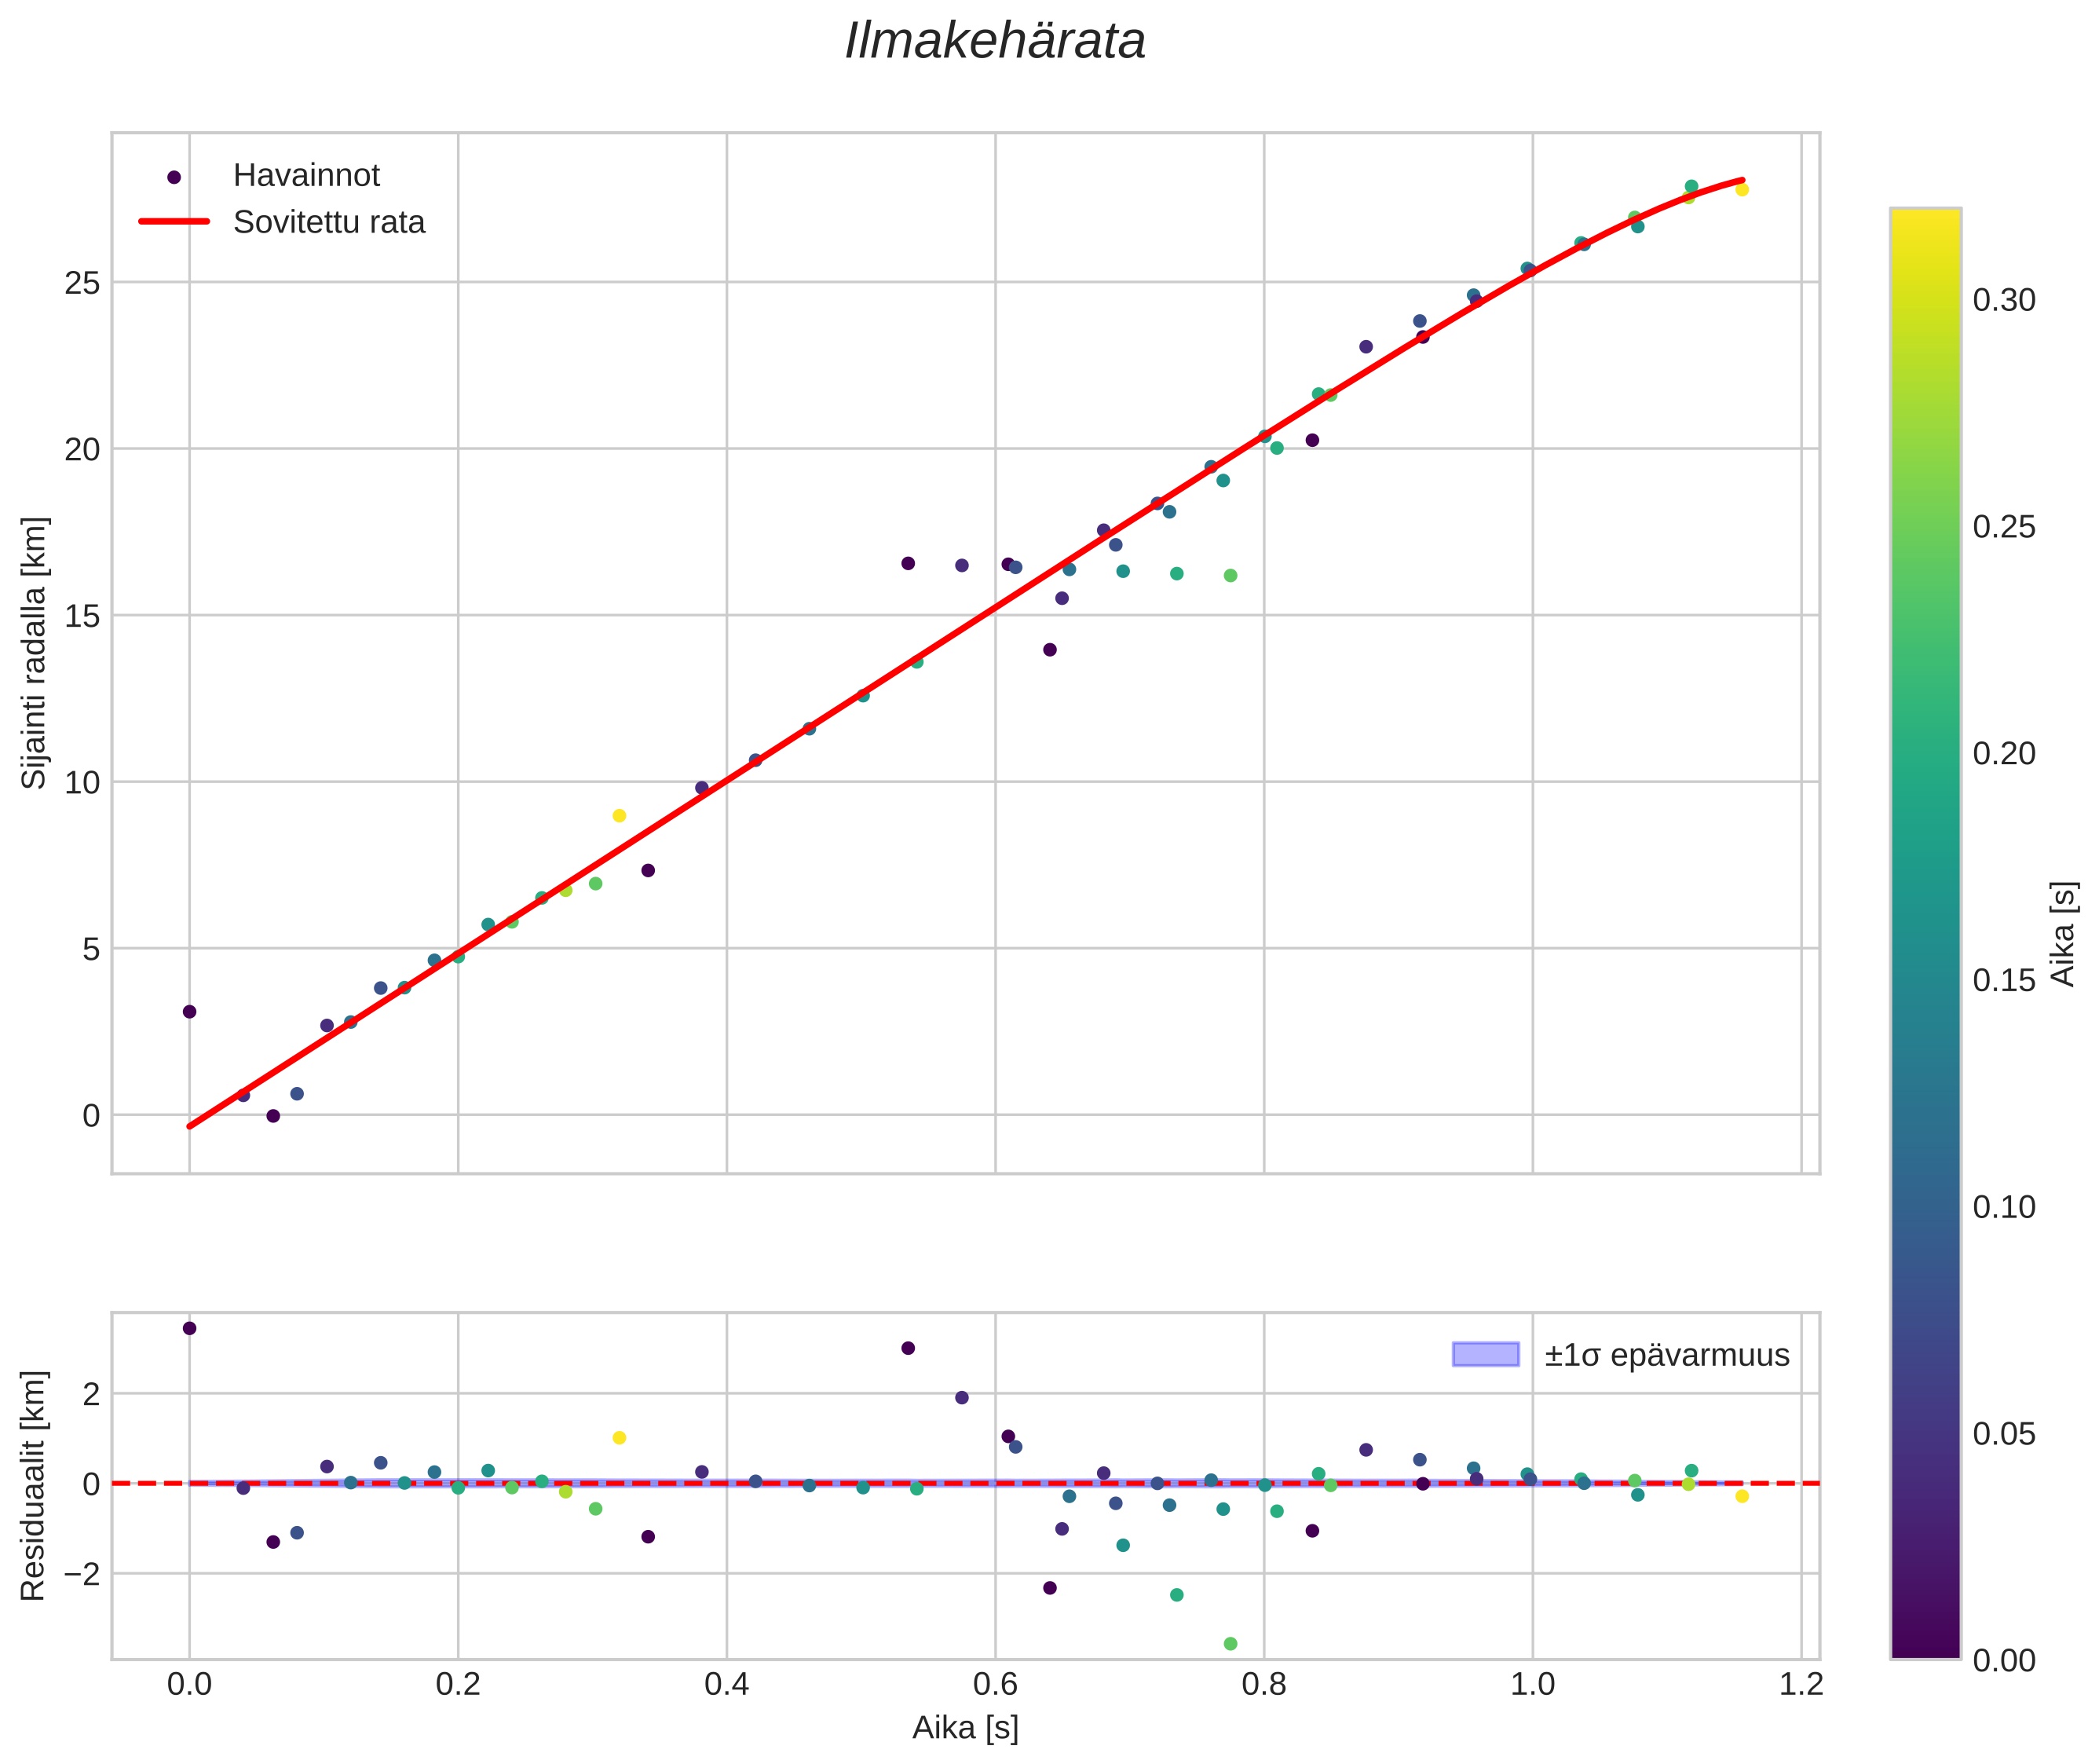Click the outlier point at time zero in upper plot
This screenshot has height=1764, width=2099.
point(189,1011)
